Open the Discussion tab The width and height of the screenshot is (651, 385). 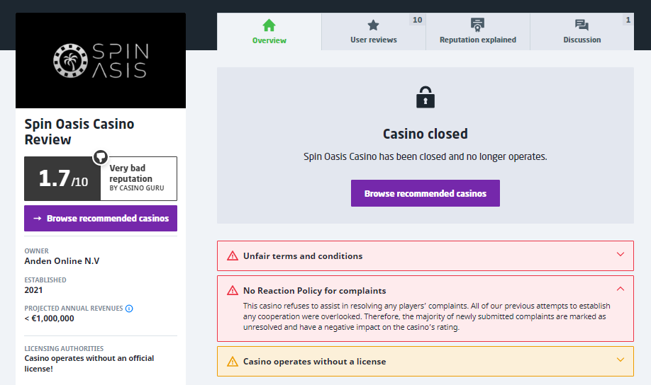tap(582, 33)
